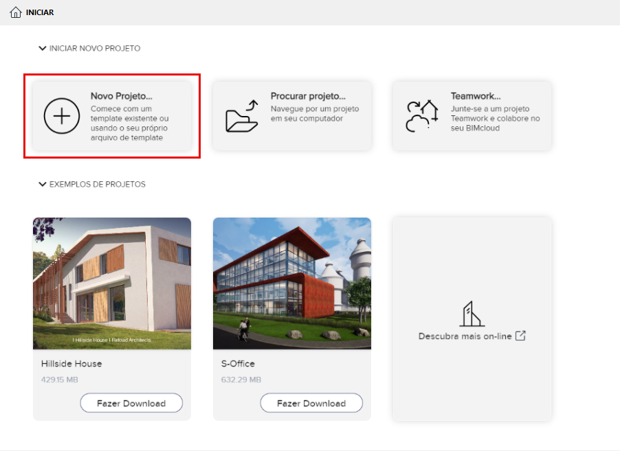
Task: Select the S-Office thumbnail image
Action: coord(292,283)
